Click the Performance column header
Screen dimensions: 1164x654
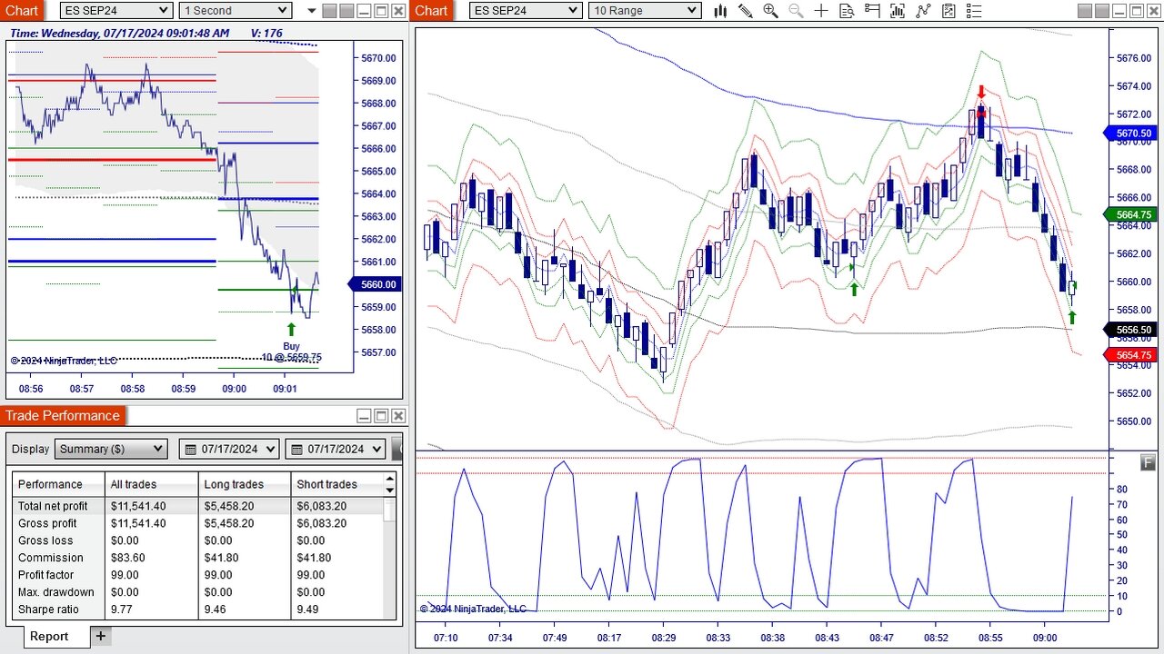click(59, 484)
